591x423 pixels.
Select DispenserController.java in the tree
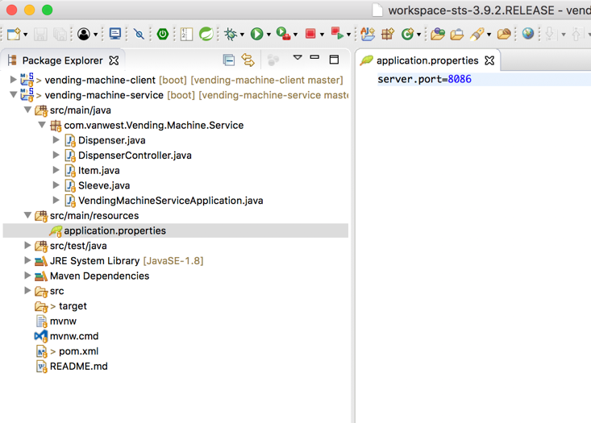tap(135, 156)
